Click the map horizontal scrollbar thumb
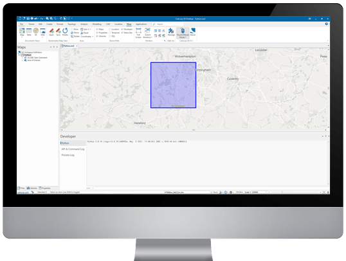The image size is (346, 261). tap(194, 130)
